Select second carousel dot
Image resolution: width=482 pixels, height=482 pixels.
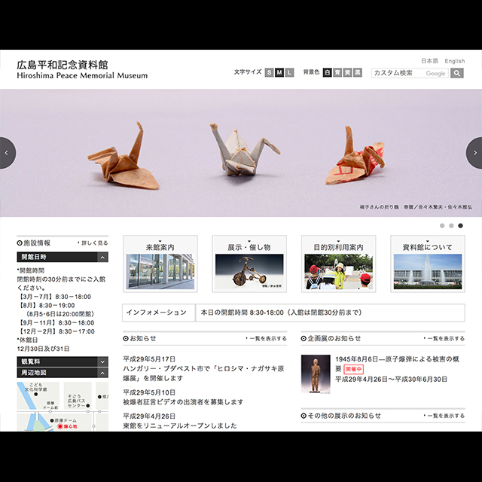[451, 226]
